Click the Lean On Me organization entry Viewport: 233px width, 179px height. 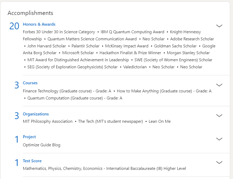(x=160, y=121)
